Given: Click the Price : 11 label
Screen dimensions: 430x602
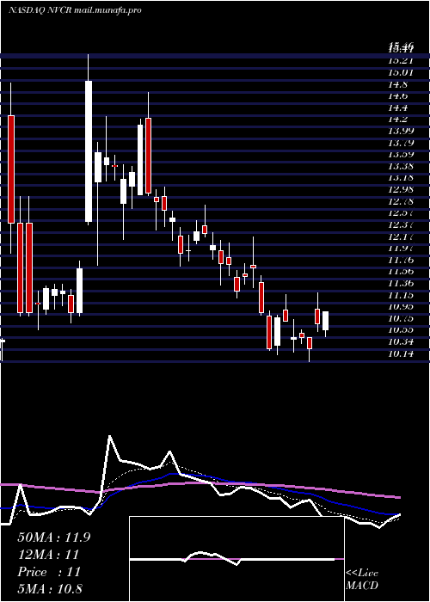Looking at the screenshot, I should [49, 572].
